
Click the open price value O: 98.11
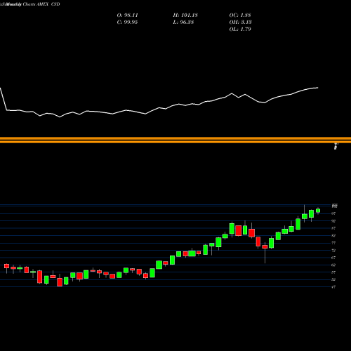pos(127,15)
